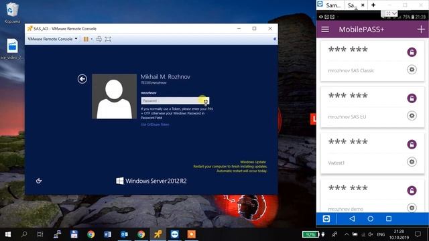The width and height of the screenshot is (429, 241).
Task: Open the ice_video desktop file
Action: tap(12, 49)
